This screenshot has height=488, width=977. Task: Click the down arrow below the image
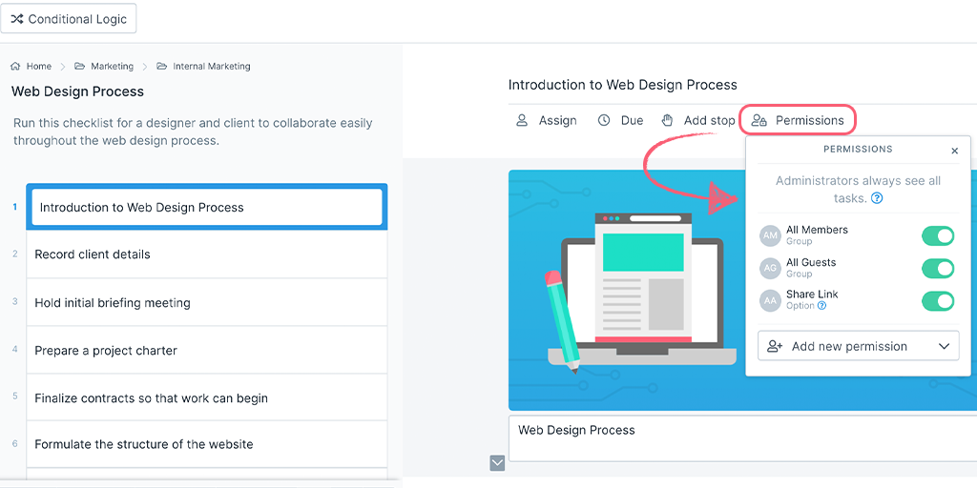pos(497,463)
